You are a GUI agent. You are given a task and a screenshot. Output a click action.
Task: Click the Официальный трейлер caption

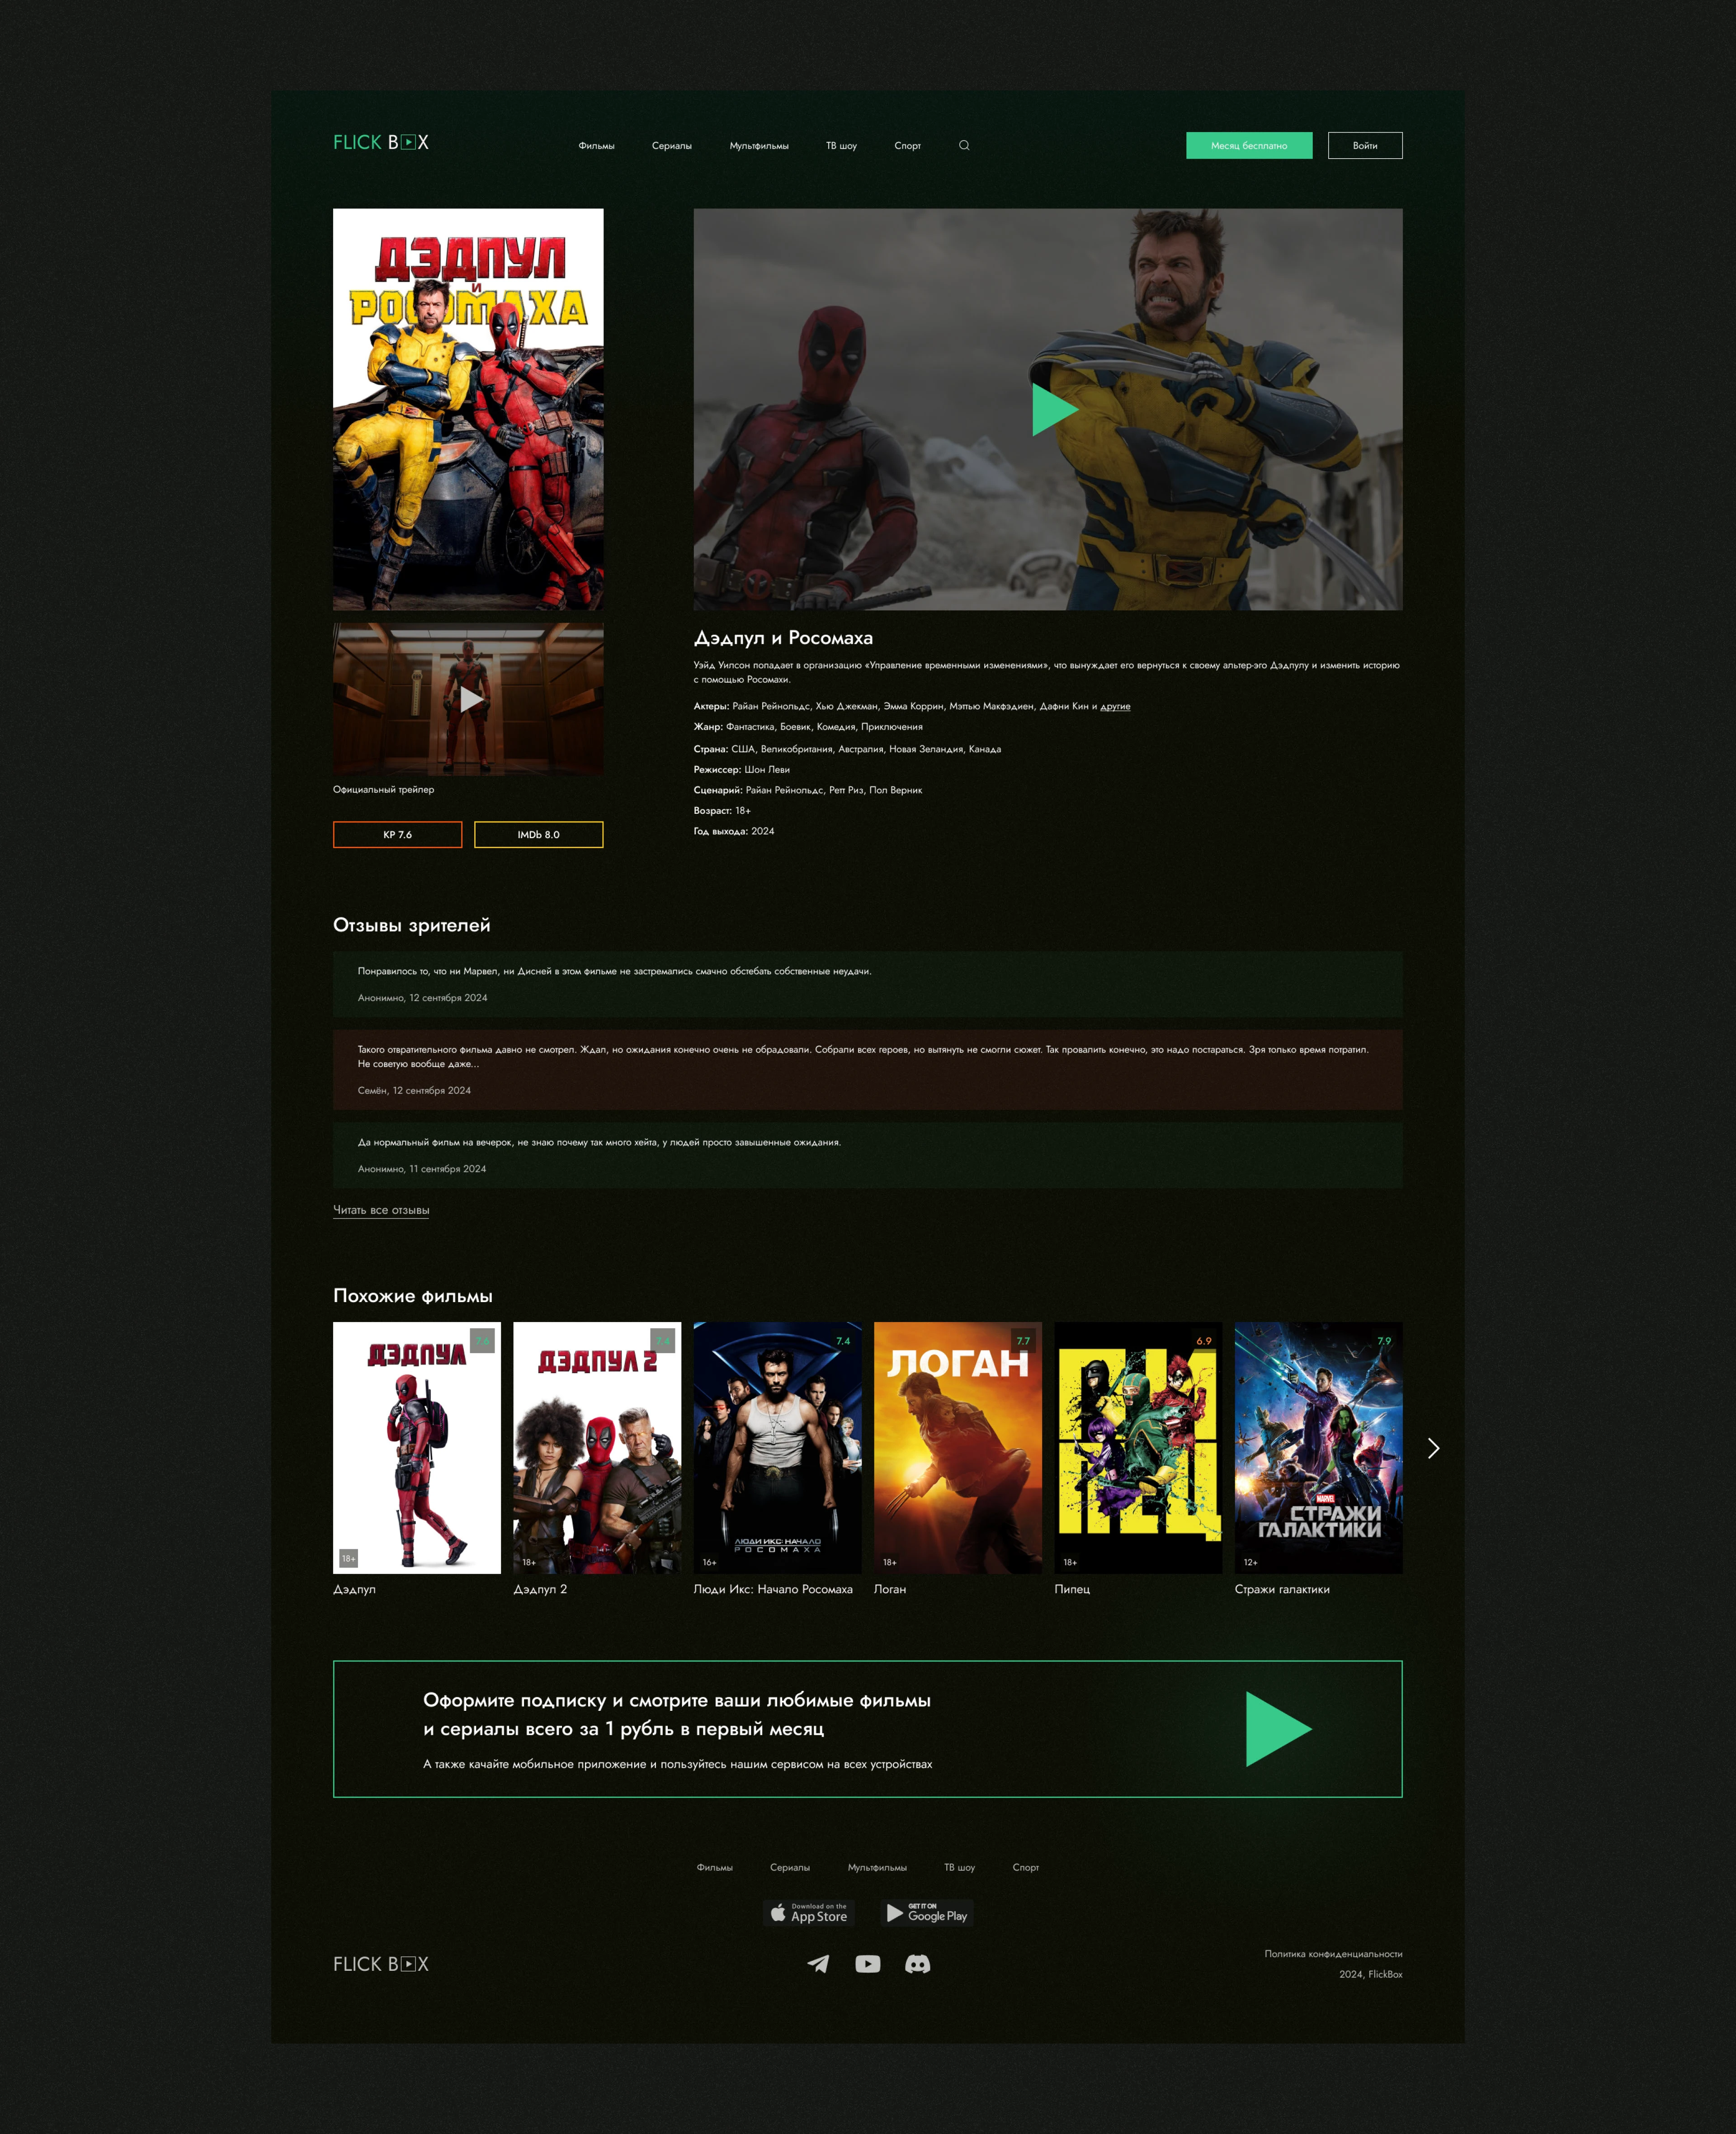pyautogui.click(x=384, y=790)
